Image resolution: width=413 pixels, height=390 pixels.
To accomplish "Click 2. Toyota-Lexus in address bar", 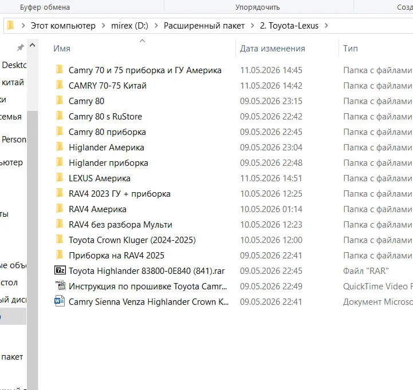I will (289, 26).
